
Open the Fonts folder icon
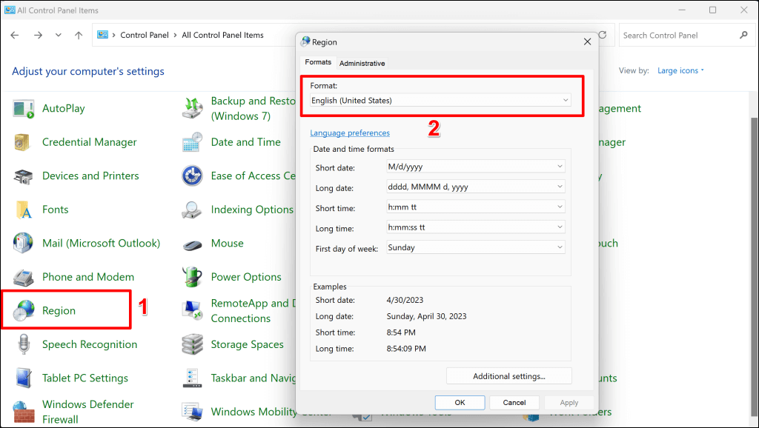23,210
